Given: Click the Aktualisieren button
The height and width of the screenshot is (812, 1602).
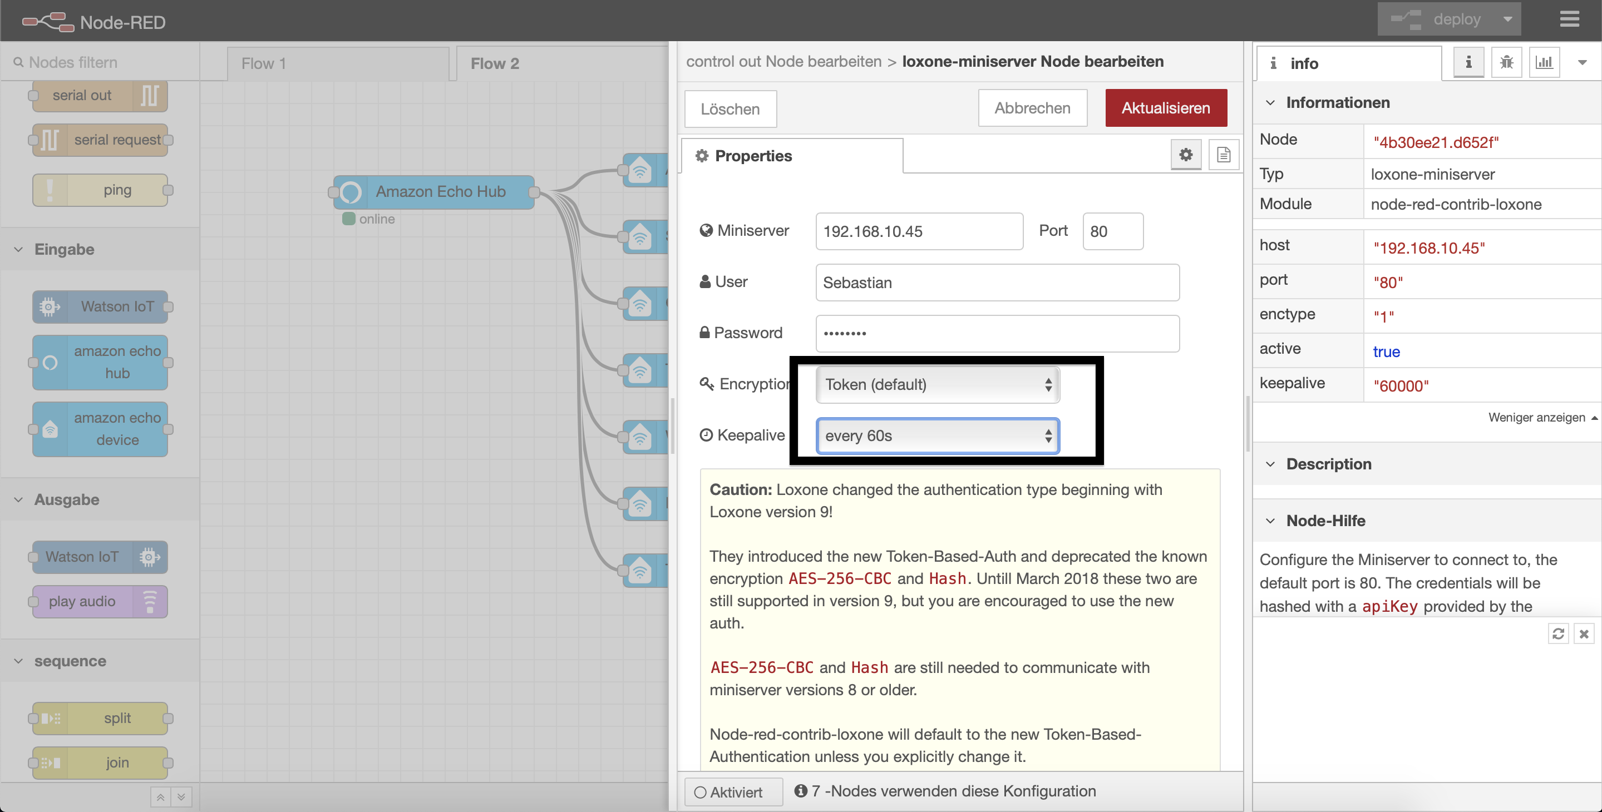Looking at the screenshot, I should 1165,108.
